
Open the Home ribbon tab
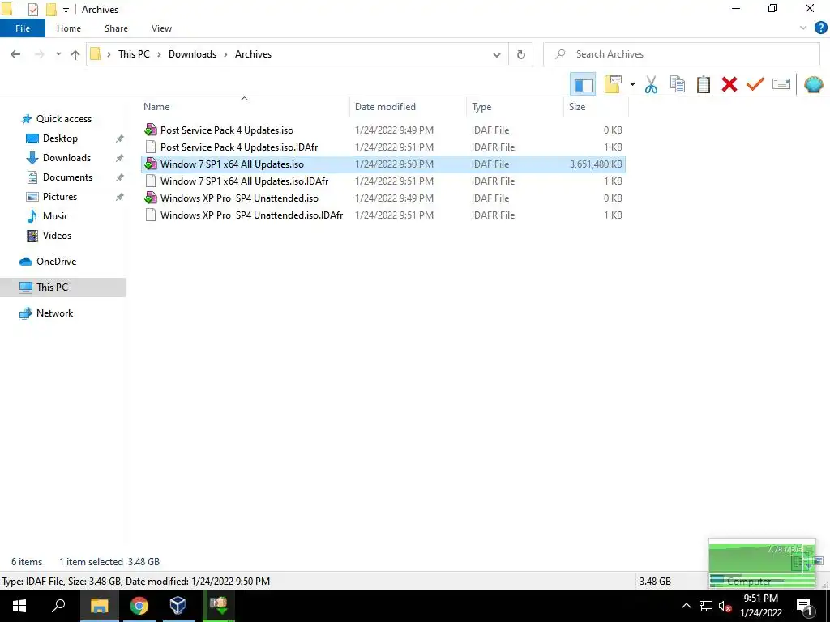69,28
